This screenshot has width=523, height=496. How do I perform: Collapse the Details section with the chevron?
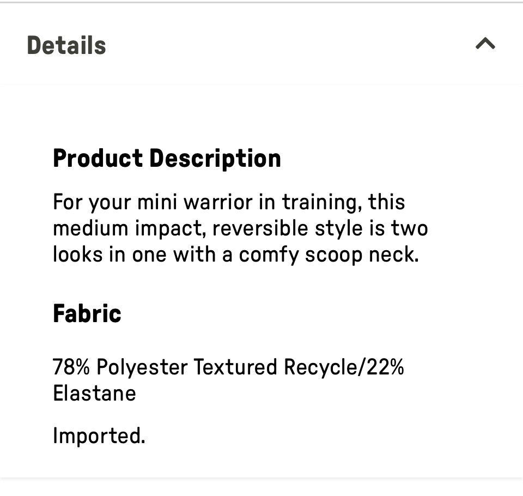[x=485, y=44]
